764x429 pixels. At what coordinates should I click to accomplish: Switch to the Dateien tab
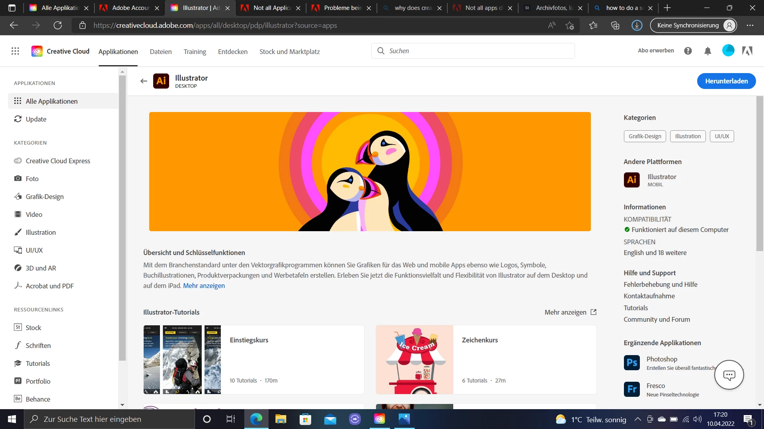pyautogui.click(x=161, y=52)
